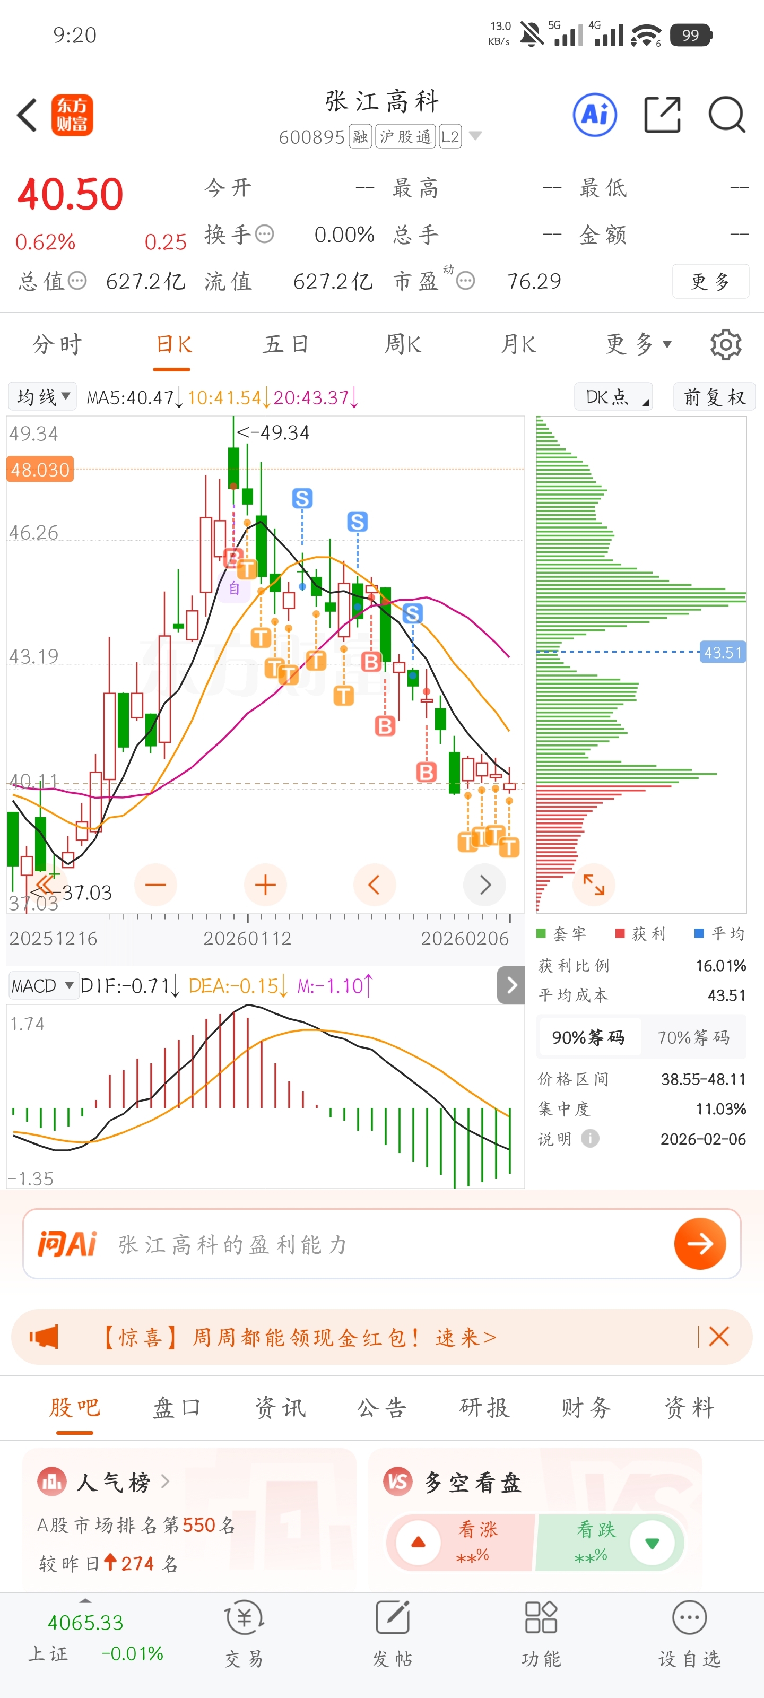This screenshot has width=764, height=1698.
Task: Tap the L2 level tag
Action: pos(450,136)
